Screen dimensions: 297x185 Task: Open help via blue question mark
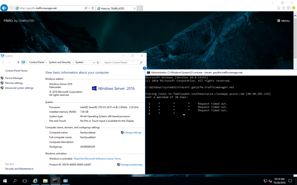(x=144, y=68)
